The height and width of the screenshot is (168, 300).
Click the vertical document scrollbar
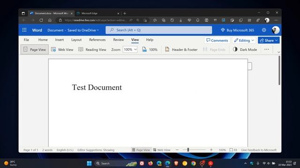pos(279,70)
